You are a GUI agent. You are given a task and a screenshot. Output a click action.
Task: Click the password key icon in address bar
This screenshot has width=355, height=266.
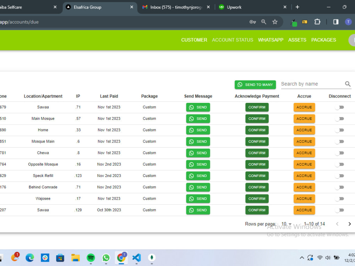pyautogui.click(x=252, y=22)
